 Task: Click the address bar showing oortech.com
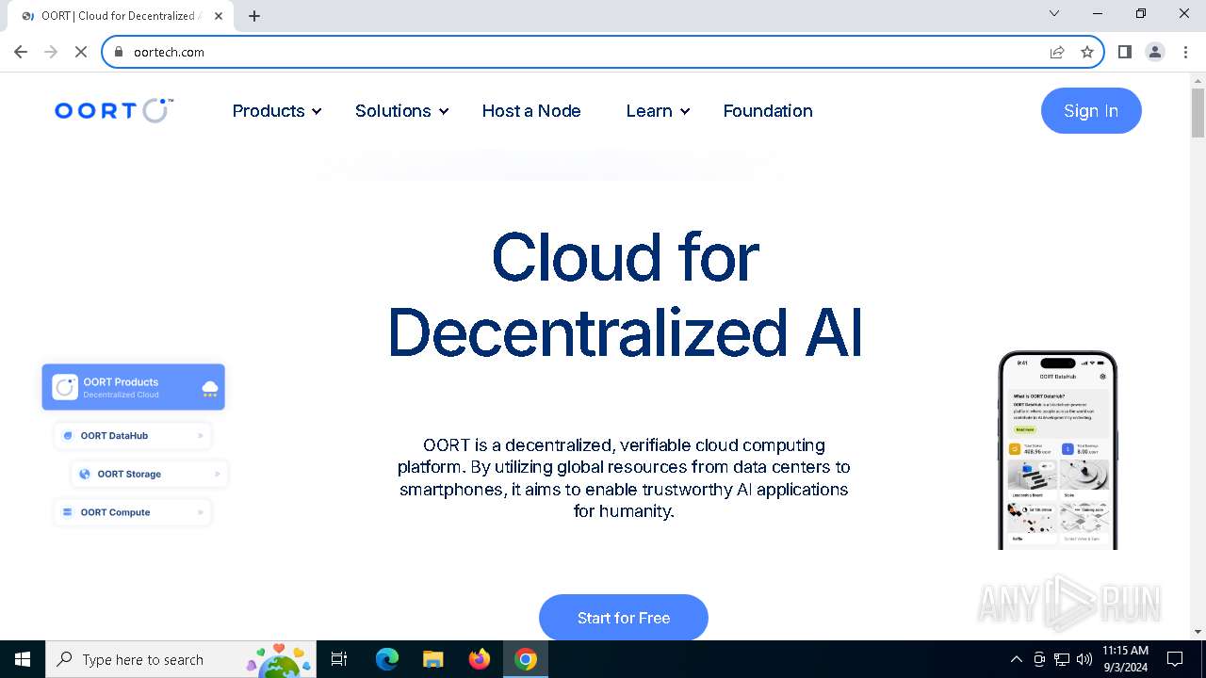pyautogui.click(x=603, y=52)
